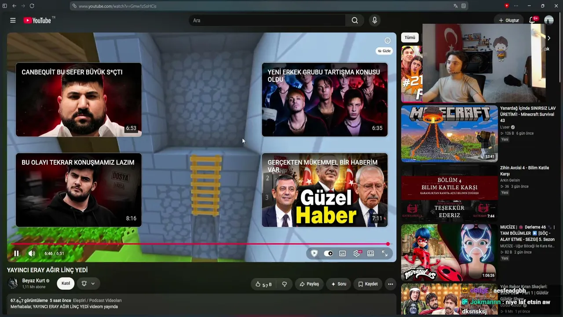
Task: Open player settings gear
Action: pos(357,253)
